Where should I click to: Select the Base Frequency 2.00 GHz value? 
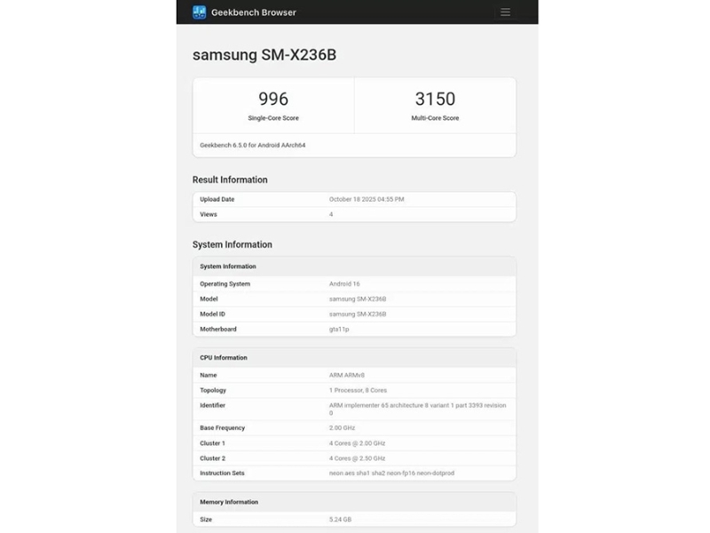coord(343,428)
